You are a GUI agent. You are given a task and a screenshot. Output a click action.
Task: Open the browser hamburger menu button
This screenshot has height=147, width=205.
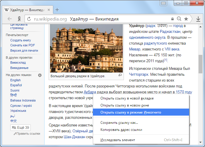point(163,3)
